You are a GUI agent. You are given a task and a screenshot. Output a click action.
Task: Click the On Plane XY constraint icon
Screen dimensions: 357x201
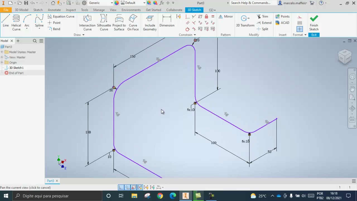point(200,29)
